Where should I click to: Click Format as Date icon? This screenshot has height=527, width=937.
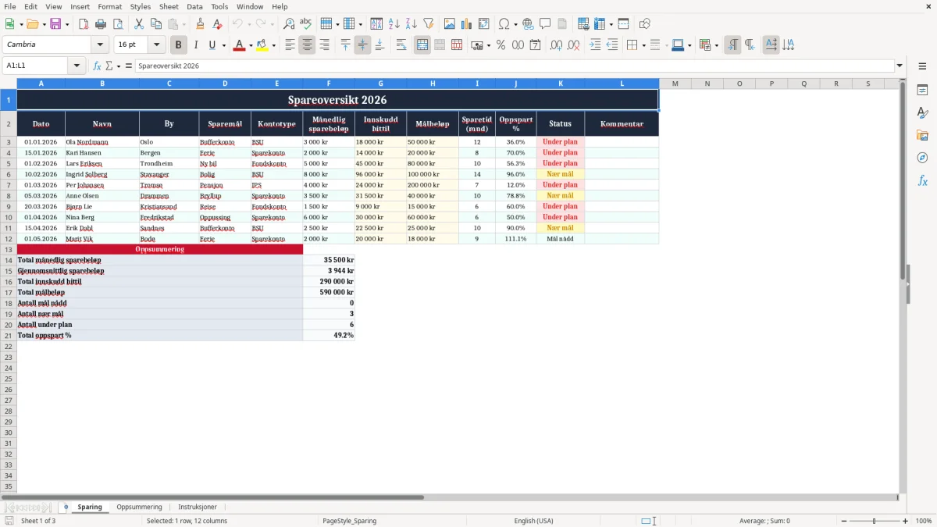pos(536,45)
